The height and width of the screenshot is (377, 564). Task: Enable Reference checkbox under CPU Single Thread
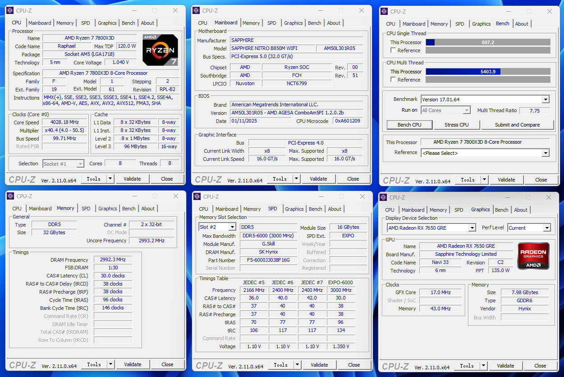pos(394,50)
